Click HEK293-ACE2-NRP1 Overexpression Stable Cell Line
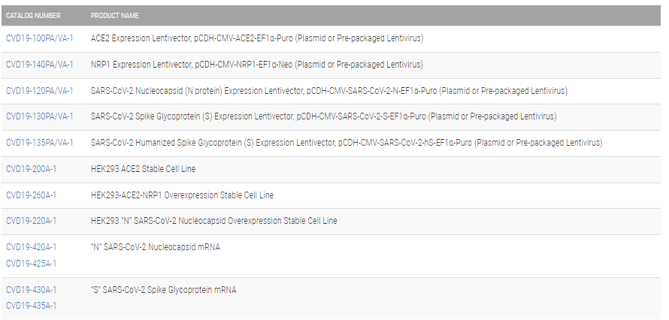The image size is (669, 320). pos(182,195)
